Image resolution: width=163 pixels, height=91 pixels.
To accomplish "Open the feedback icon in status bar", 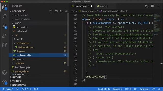I will [153, 89].
